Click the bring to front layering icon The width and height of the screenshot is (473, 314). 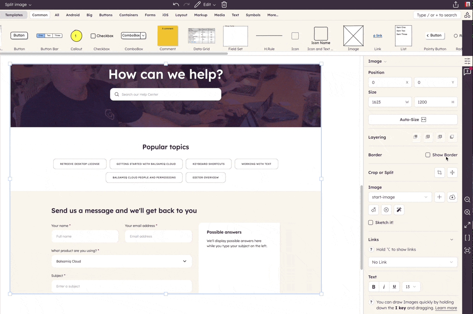pos(415,137)
